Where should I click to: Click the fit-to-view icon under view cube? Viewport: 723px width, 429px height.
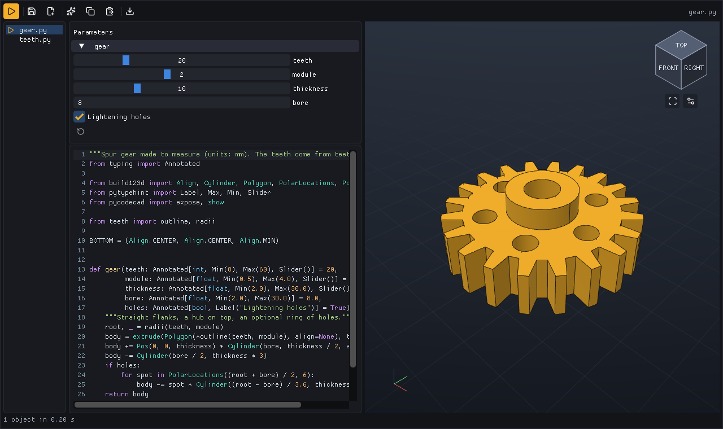pos(672,101)
